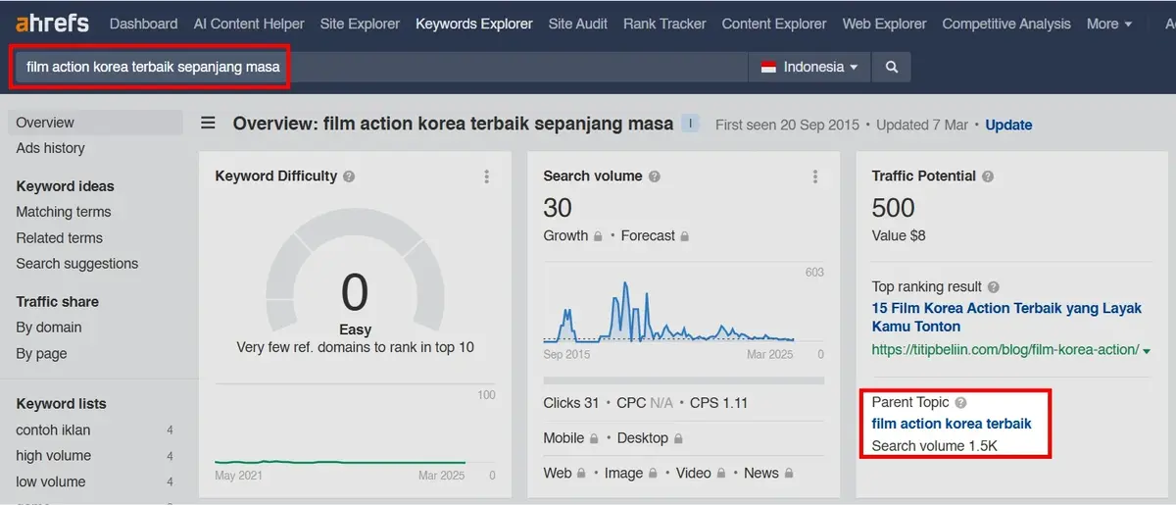Click the Web lock icon

coord(581,474)
